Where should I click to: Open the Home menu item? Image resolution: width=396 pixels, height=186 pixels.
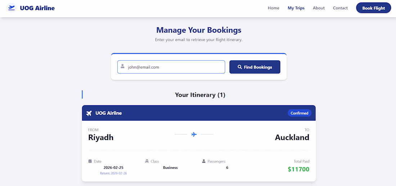tap(273, 8)
